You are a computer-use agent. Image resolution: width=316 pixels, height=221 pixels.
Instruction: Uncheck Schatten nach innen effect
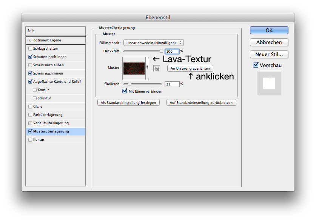click(30, 57)
